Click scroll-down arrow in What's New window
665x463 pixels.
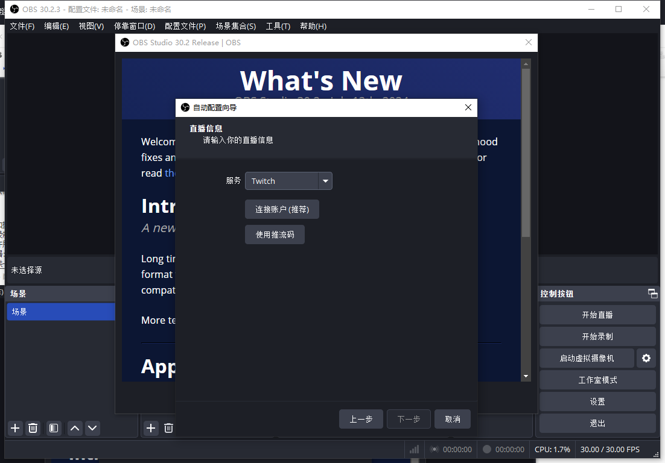pyautogui.click(x=526, y=376)
